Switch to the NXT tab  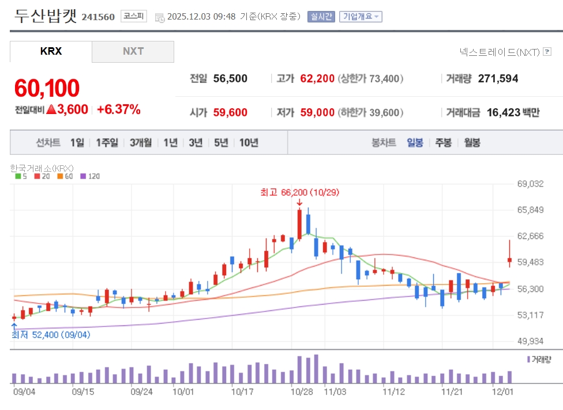tap(133, 52)
